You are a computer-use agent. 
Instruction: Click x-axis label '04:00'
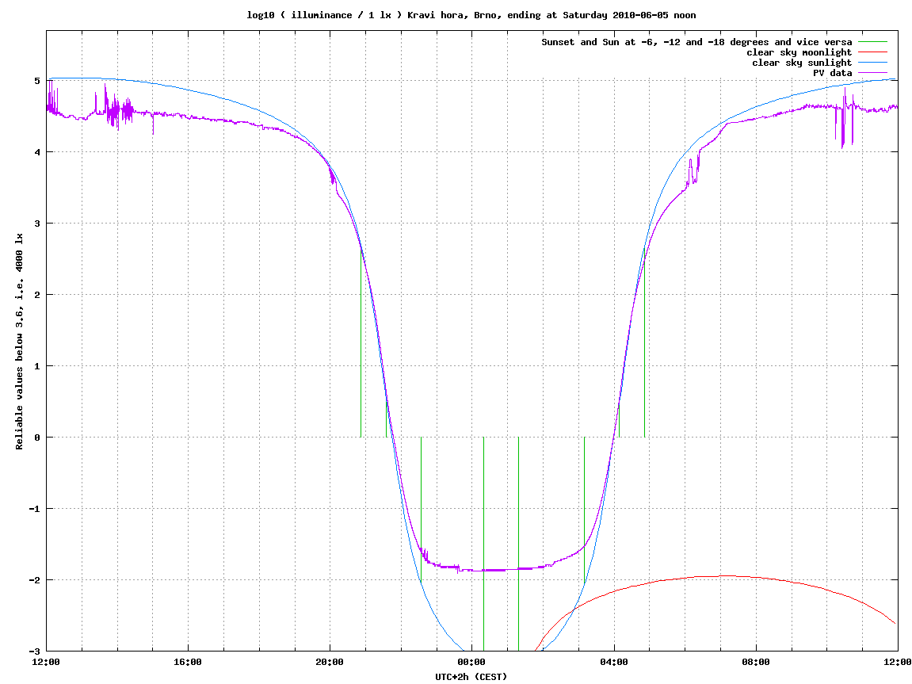pyautogui.click(x=614, y=662)
